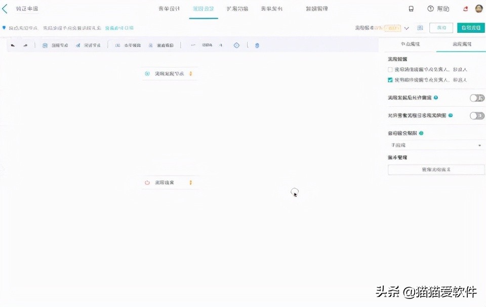Click the zoom-out minus icon on toolbar

[193, 45]
